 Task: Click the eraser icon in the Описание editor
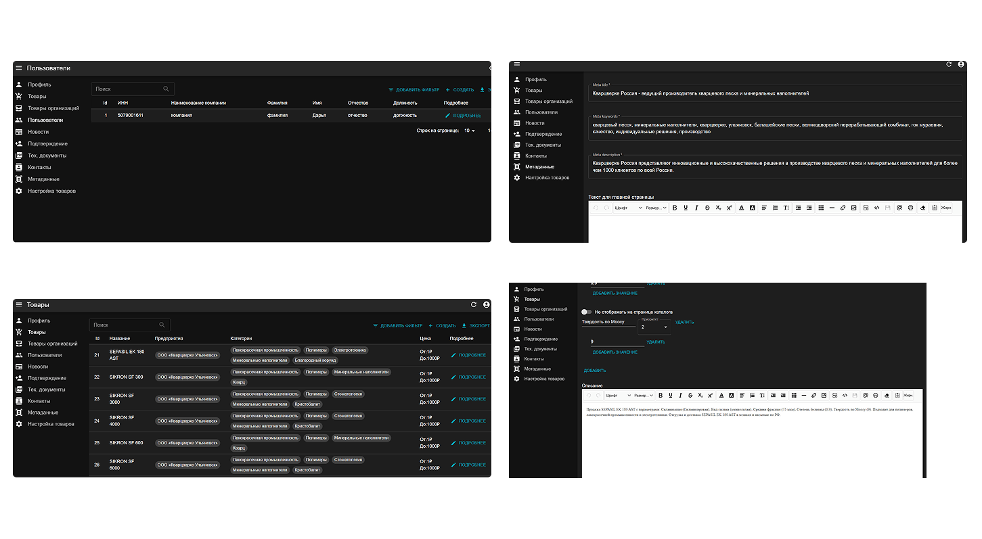coord(887,395)
